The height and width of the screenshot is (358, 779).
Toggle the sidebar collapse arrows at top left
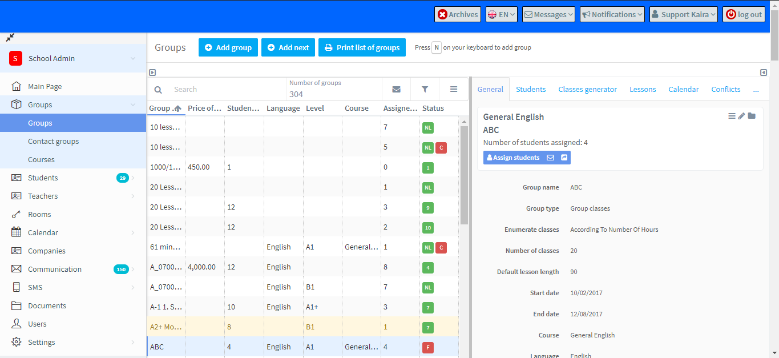coord(10,37)
